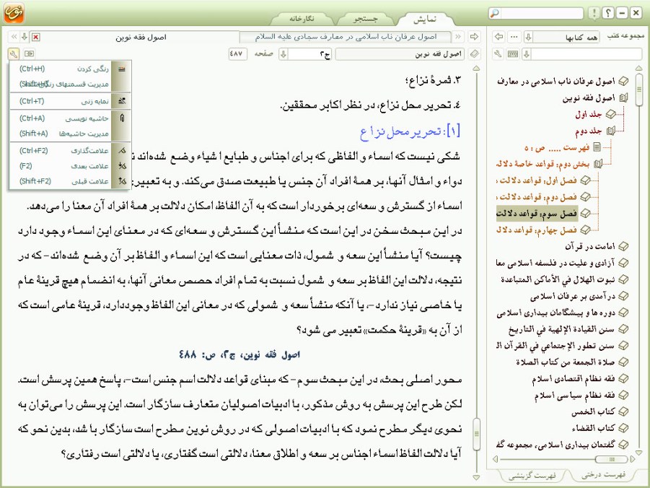This screenshot has width=650, height=488.
Task: Collapse the جلد دوم node icon
Action: [610, 131]
